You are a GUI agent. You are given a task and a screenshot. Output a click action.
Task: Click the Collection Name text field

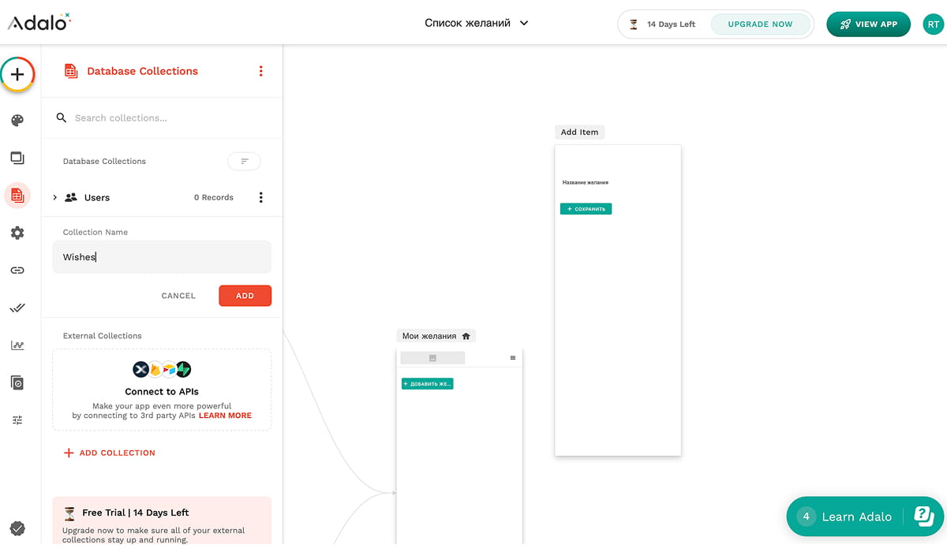coord(162,257)
